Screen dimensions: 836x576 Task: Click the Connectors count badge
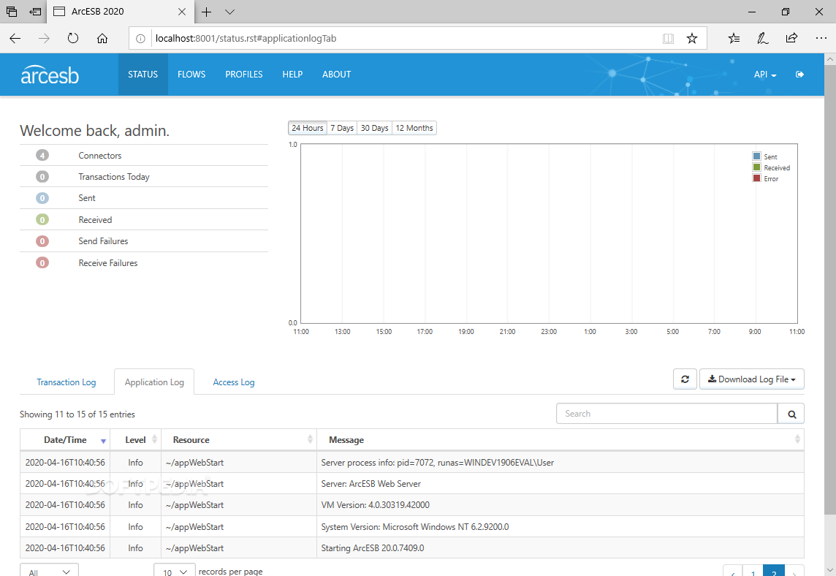[42, 155]
